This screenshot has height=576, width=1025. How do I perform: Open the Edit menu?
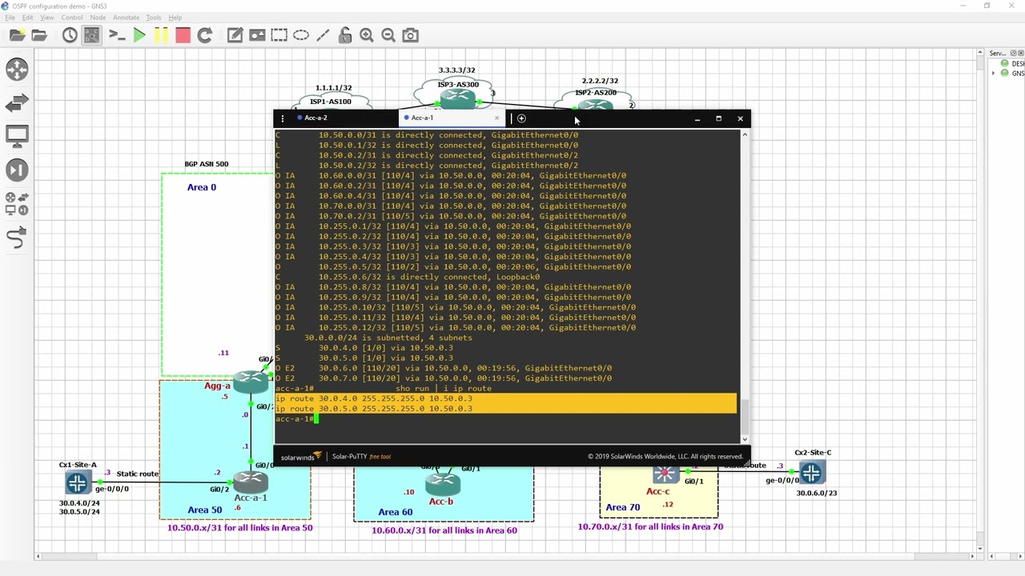click(28, 18)
